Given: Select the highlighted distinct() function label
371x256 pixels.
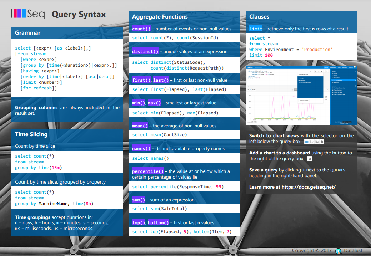Looking at the screenshot, I should click(145, 51).
